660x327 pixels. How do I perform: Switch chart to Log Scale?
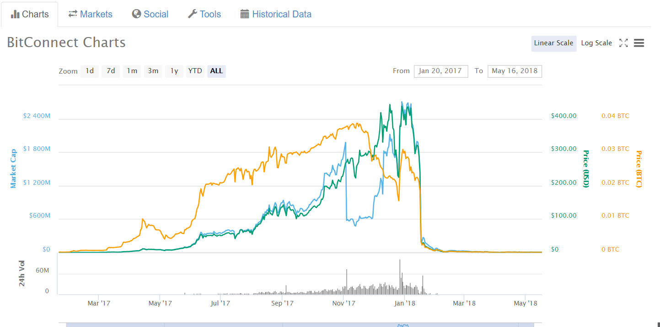pos(596,43)
